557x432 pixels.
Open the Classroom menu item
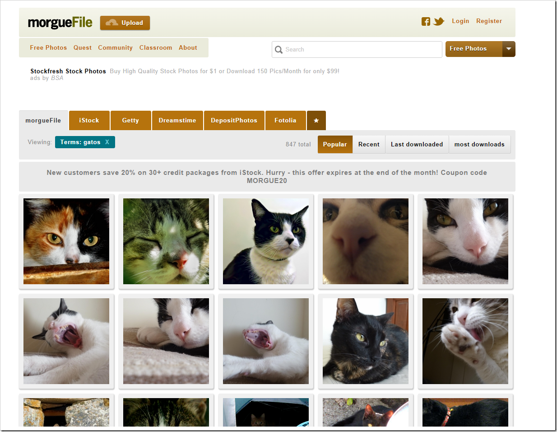[x=156, y=47]
